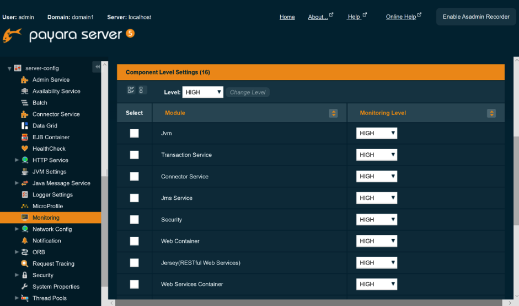Tick the checkbox for the Jvm module
519x306 pixels.
134,133
